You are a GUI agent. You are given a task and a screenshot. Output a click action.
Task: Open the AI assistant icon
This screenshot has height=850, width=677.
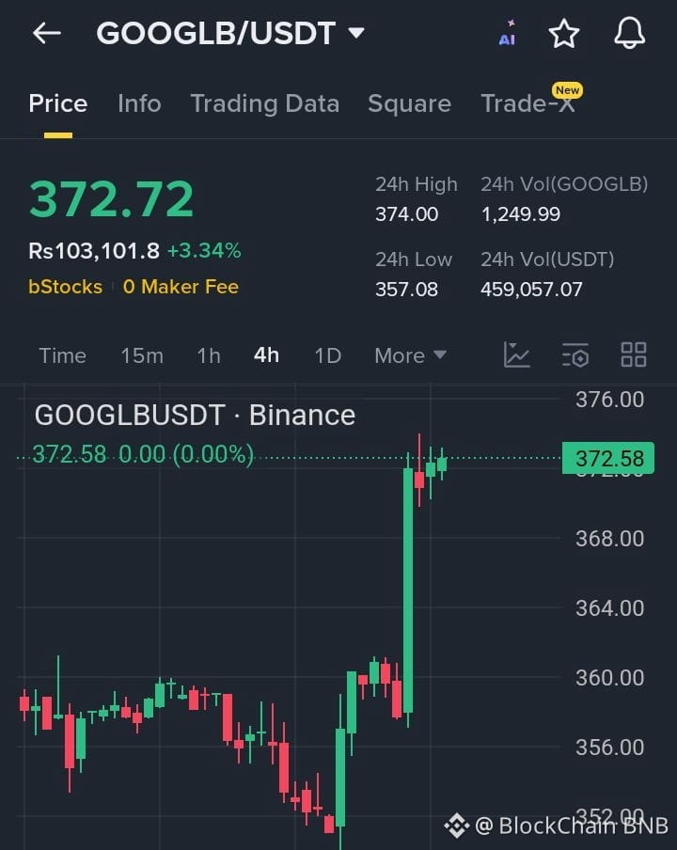tap(508, 33)
